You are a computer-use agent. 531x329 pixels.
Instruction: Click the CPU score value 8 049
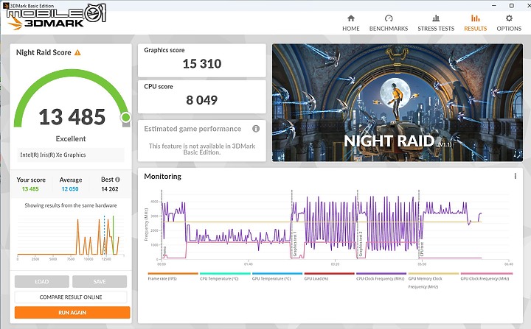click(x=202, y=100)
